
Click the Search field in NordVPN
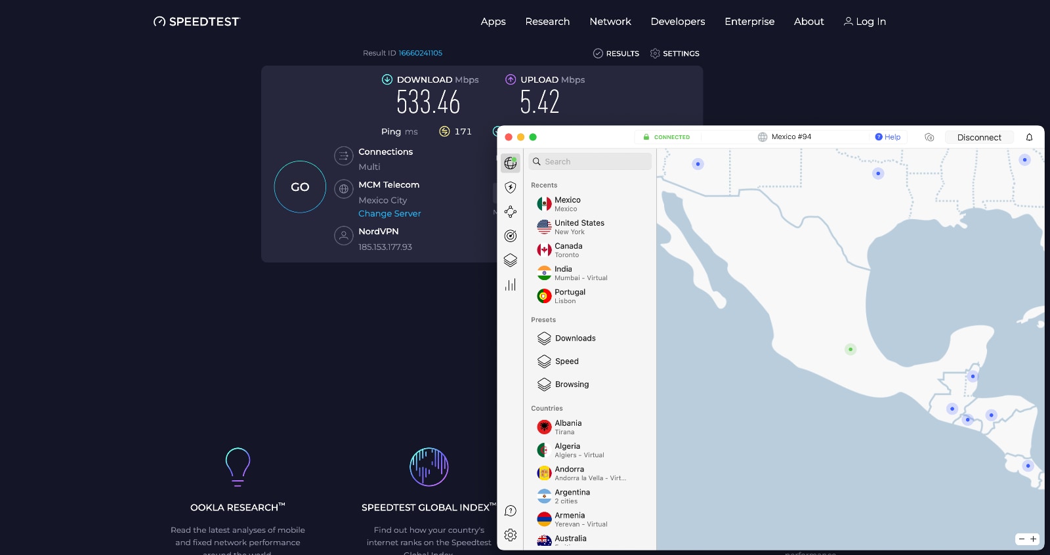(x=590, y=161)
